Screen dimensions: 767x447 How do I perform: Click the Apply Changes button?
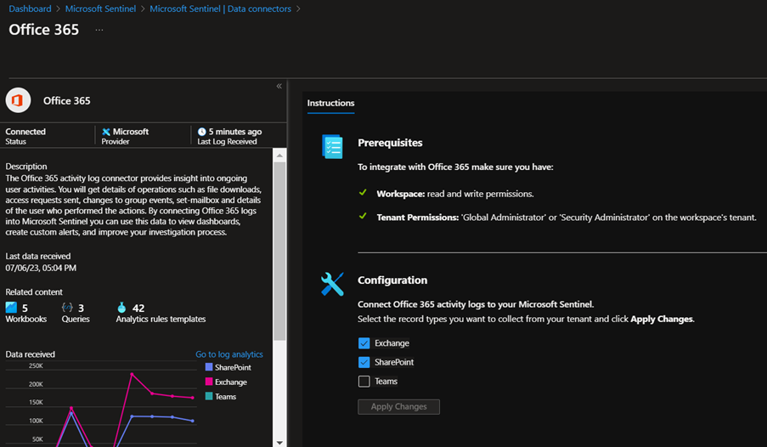(398, 407)
